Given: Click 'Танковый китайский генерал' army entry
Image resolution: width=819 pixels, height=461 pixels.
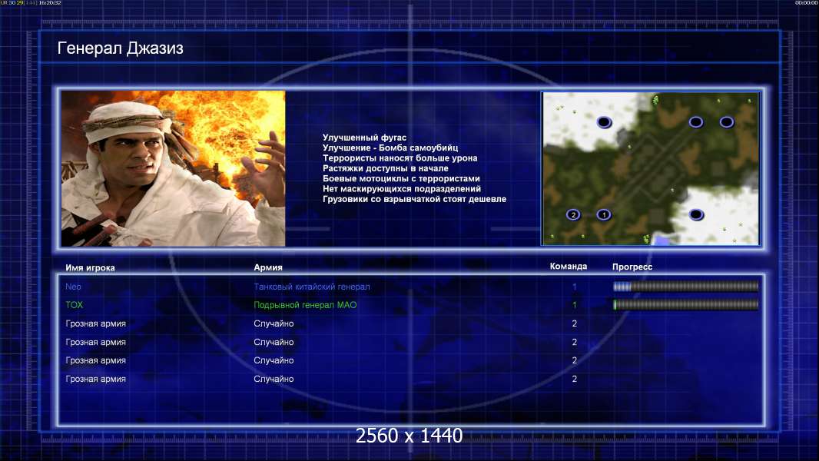Looking at the screenshot, I should coord(312,287).
